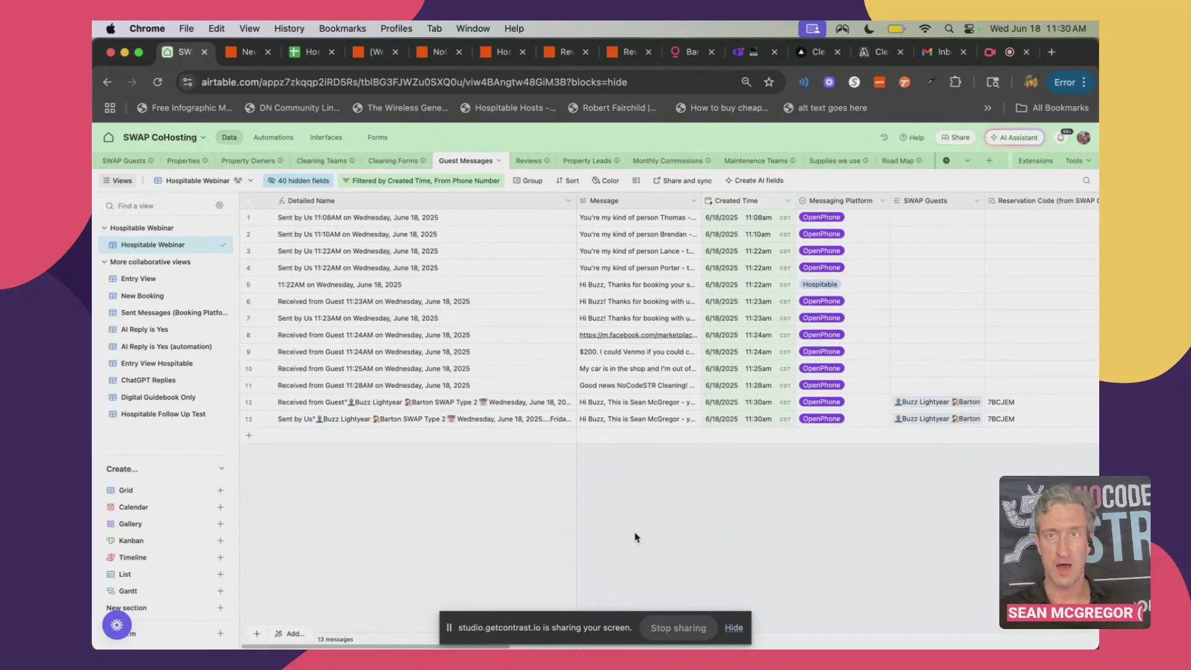Add a new Gantt view
This screenshot has height=670, width=1191.
220,591
